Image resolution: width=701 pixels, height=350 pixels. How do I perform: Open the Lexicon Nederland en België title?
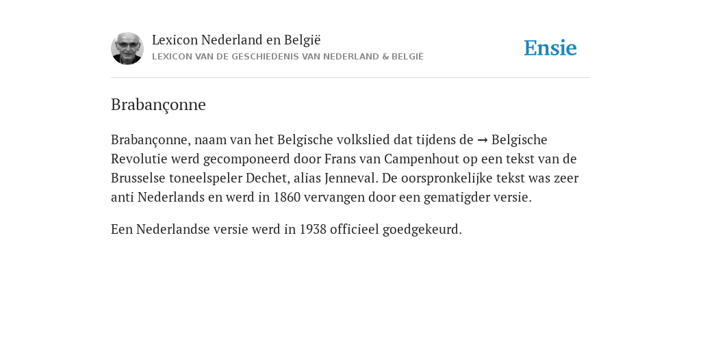point(236,40)
